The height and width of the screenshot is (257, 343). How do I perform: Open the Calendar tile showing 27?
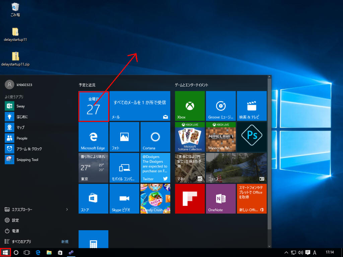click(x=93, y=106)
